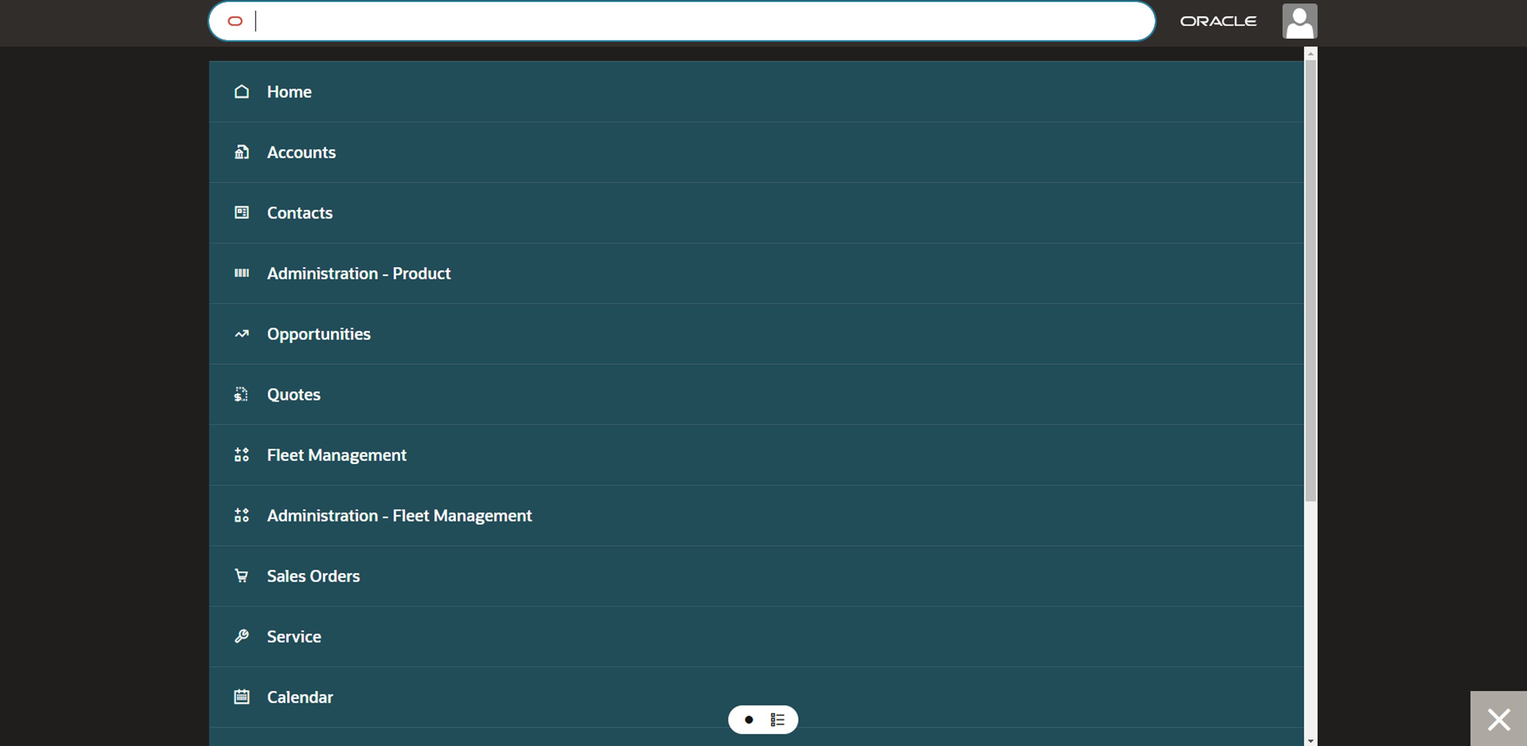Click the Calendar icon
Screen dimensions: 1527x746
click(241, 697)
